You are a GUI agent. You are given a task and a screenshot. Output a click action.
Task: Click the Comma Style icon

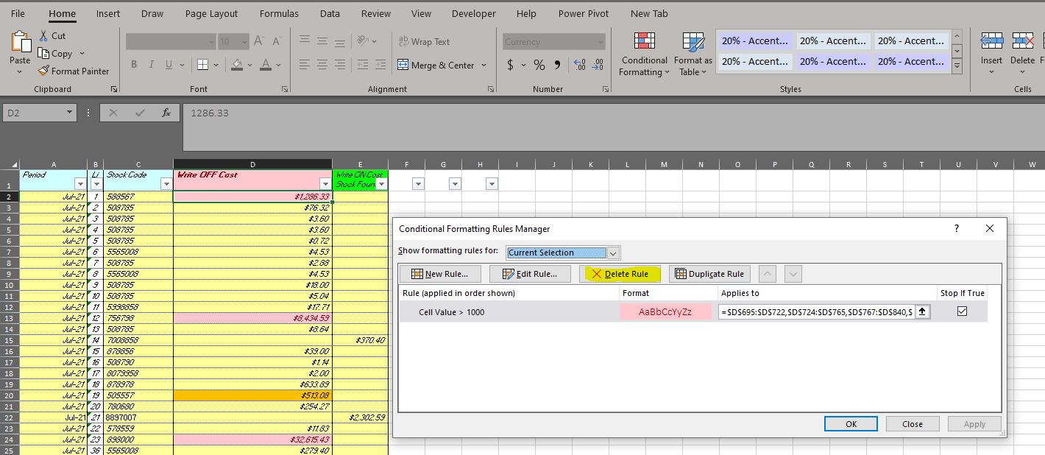[x=556, y=65]
